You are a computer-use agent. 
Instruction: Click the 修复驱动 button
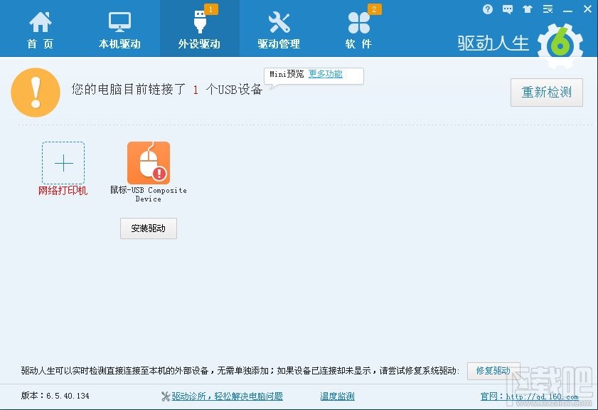tap(493, 371)
